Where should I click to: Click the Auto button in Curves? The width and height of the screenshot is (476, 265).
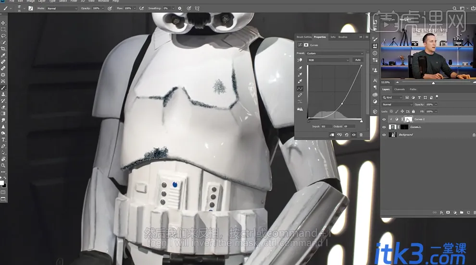pyautogui.click(x=358, y=60)
